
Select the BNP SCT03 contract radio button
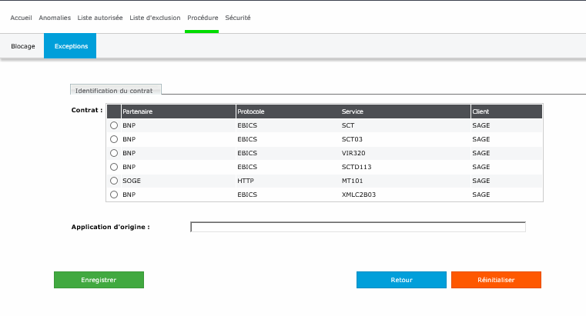[x=114, y=139]
